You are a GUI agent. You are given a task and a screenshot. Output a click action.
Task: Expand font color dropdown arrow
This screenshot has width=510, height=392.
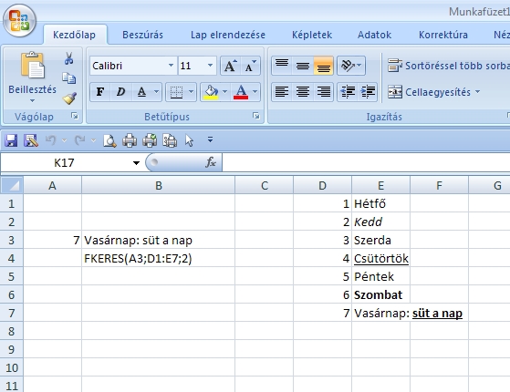click(x=255, y=92)
